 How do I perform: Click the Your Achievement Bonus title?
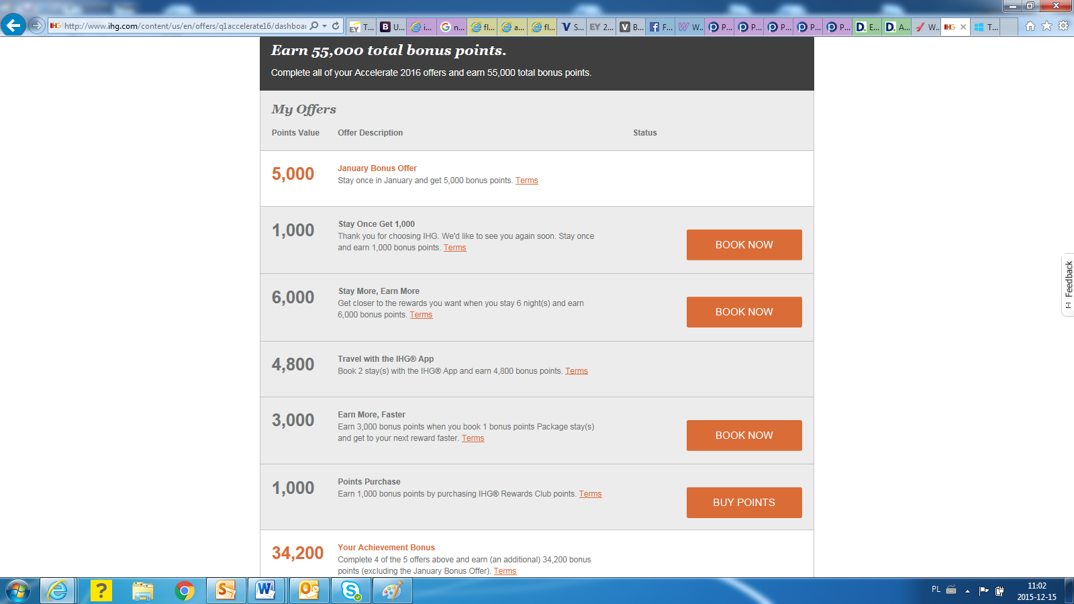pyautogui.click(x=386, y=548)
